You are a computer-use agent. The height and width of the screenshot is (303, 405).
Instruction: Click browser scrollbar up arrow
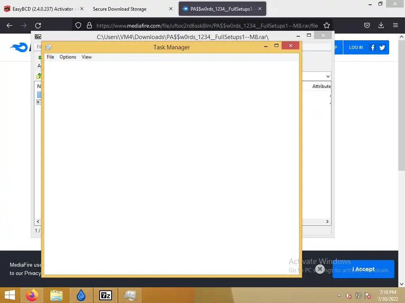(x=401, y=37)
